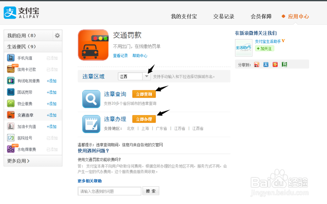Share via the red star icon
The image size is (327, 204).
(x=275, y=65)
